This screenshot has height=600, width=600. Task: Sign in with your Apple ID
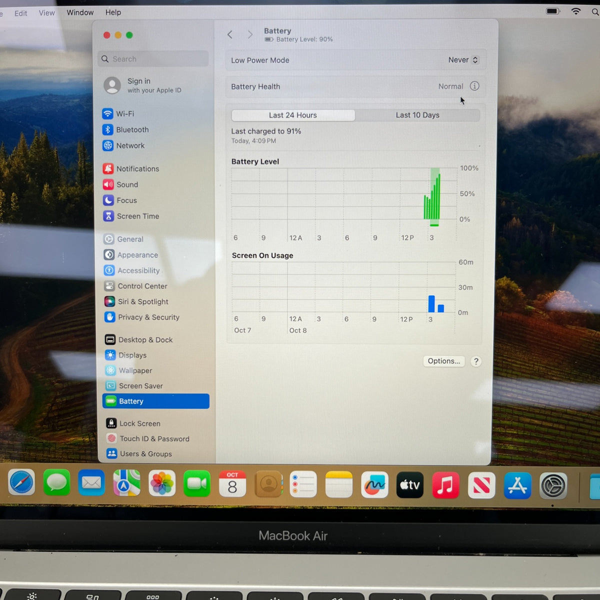pos(155,85)
